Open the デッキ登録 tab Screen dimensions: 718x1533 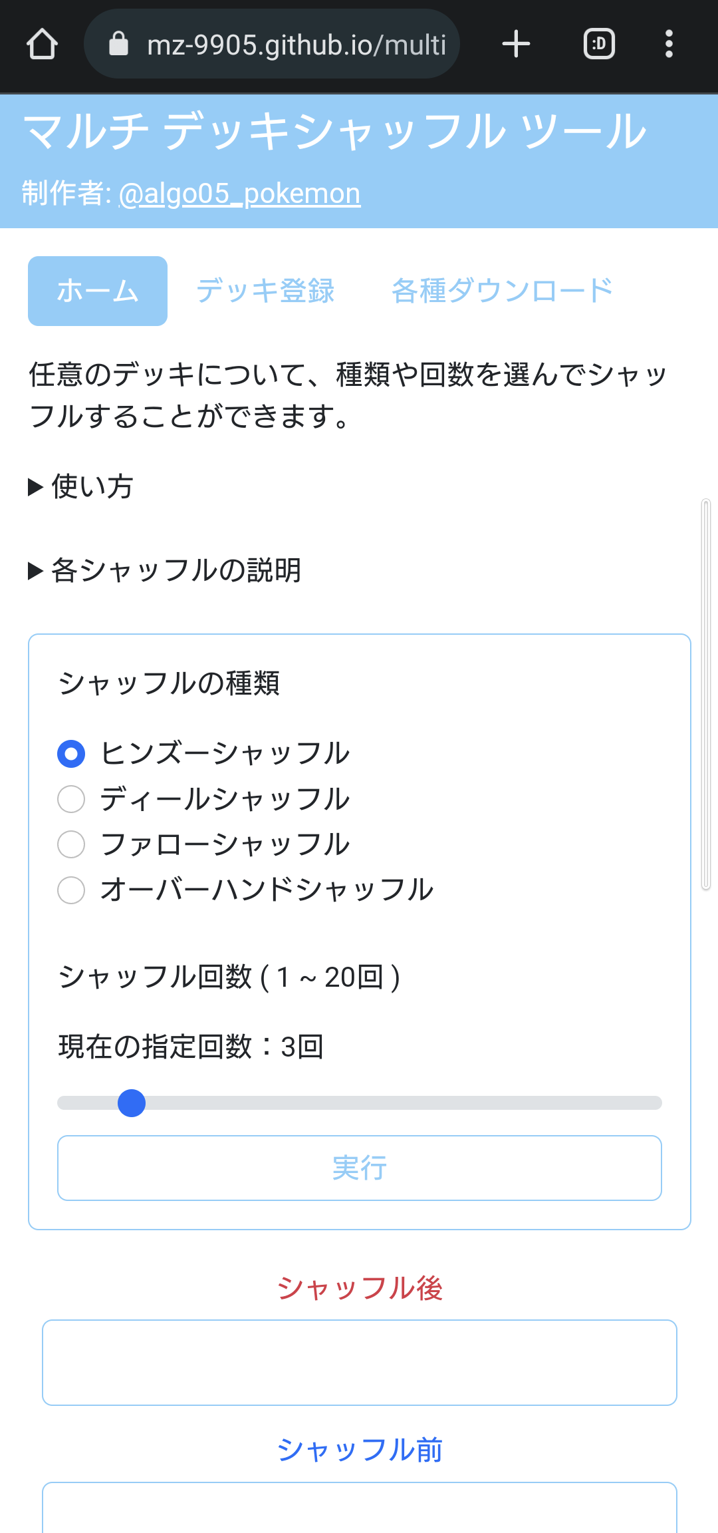coord(265,291)
